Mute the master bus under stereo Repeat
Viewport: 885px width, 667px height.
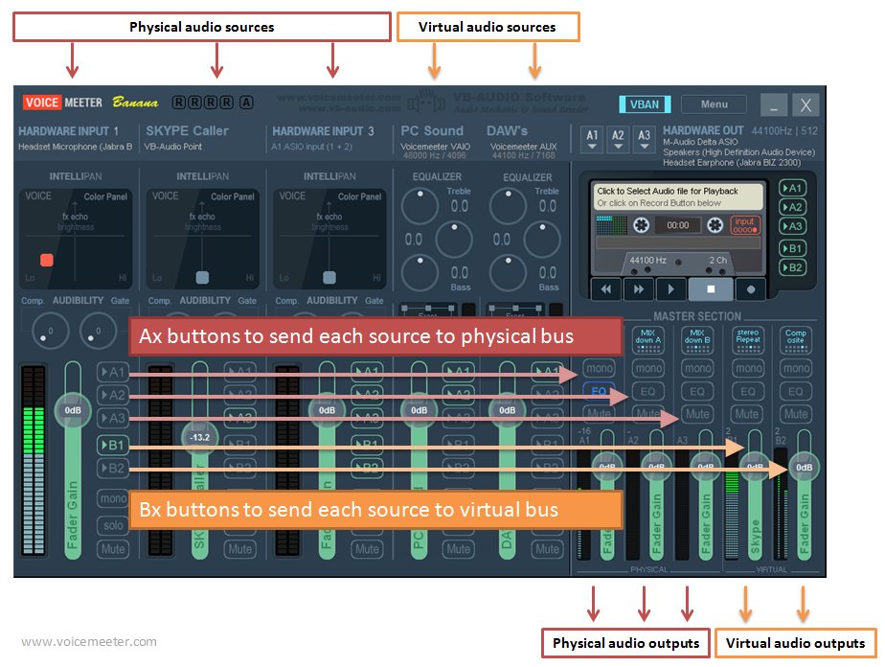(747, 414)
